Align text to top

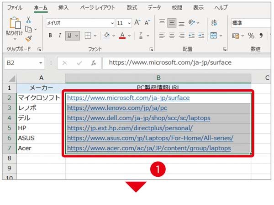point(162,22)
